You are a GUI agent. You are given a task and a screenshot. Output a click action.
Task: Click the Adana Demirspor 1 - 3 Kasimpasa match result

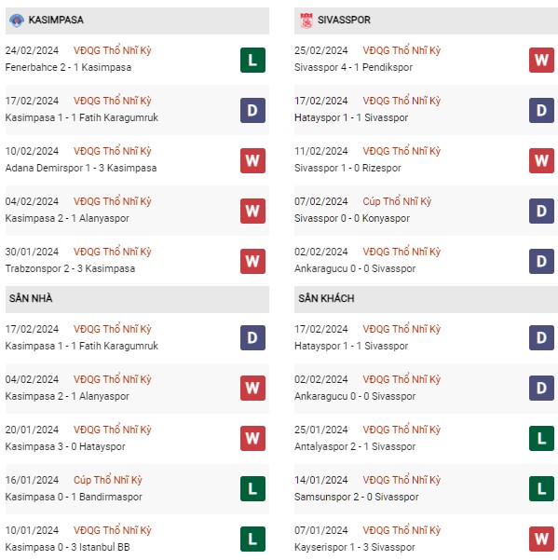pyautogui.click(x=81, y=168)
